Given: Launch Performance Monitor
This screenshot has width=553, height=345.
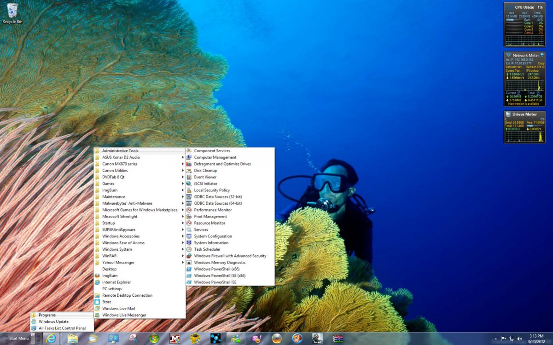Looking at the screenshot, I should tap(230, 210).
